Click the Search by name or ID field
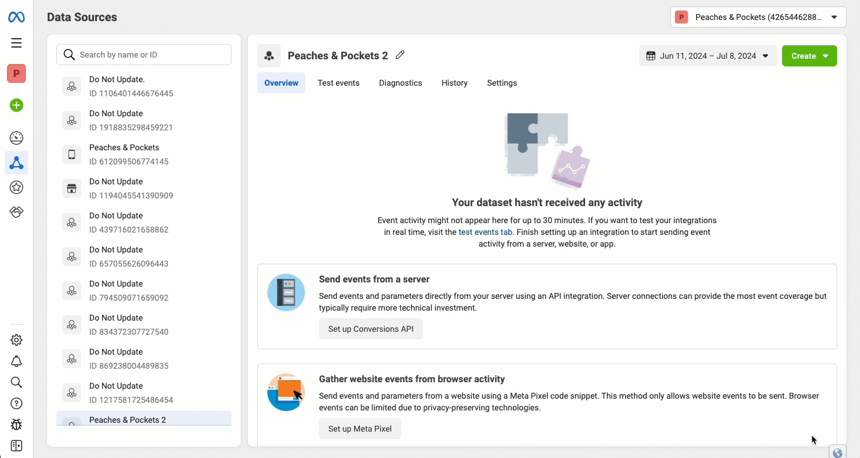Screen dimensions: 860x458 144,55
